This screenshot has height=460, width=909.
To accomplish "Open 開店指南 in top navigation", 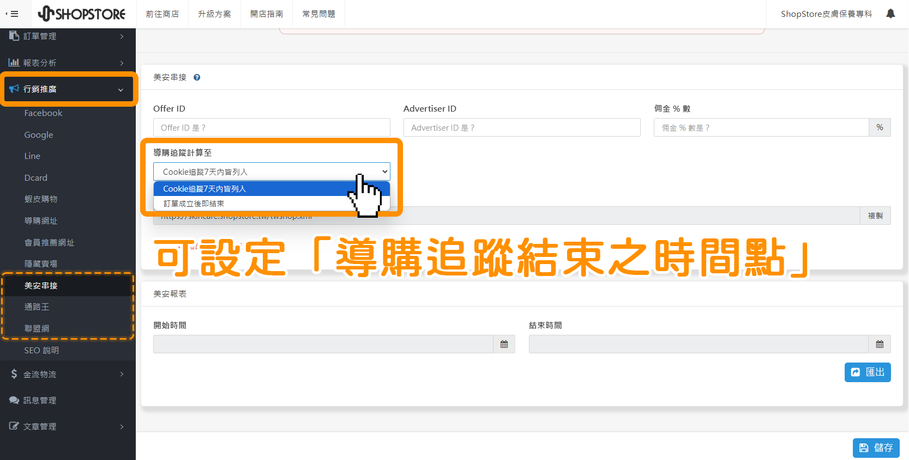I will [x=267, y=14].
